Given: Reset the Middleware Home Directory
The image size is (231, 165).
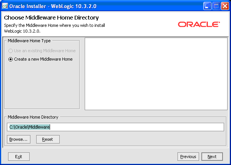Looking at the screenshot, I should pyautogui.click(x=48, y=139).
